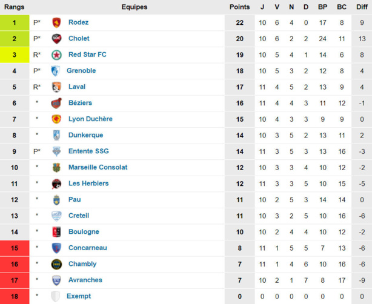This screenshot has height=304, width=372.
Task: Select the Pau team name
Action: click(75, 199)
